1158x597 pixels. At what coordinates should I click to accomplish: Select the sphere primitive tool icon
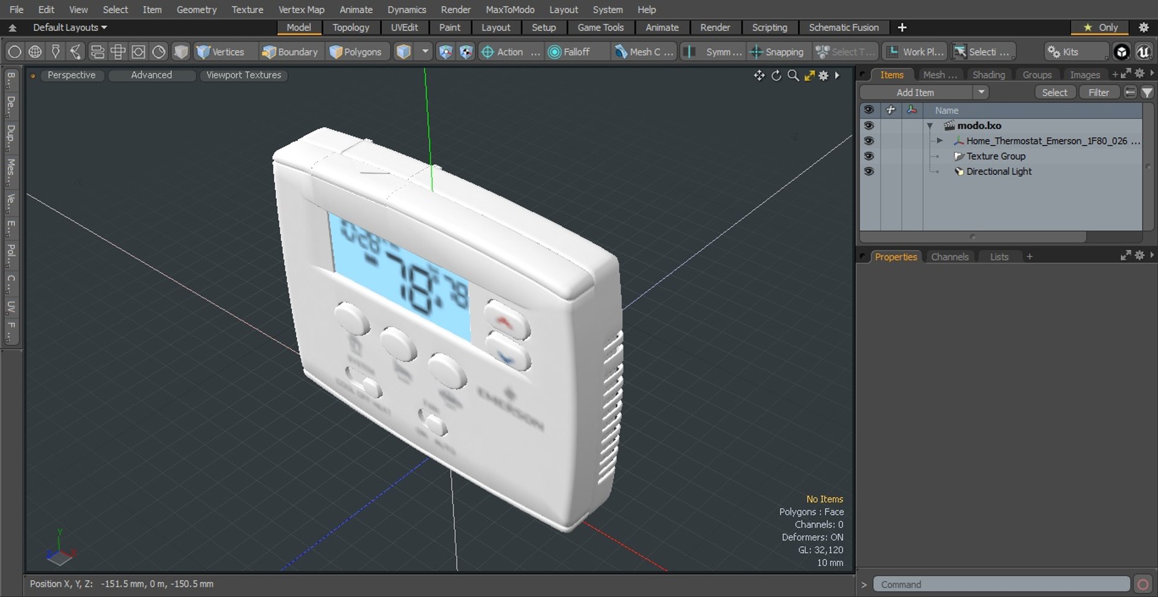coord(14,52)
